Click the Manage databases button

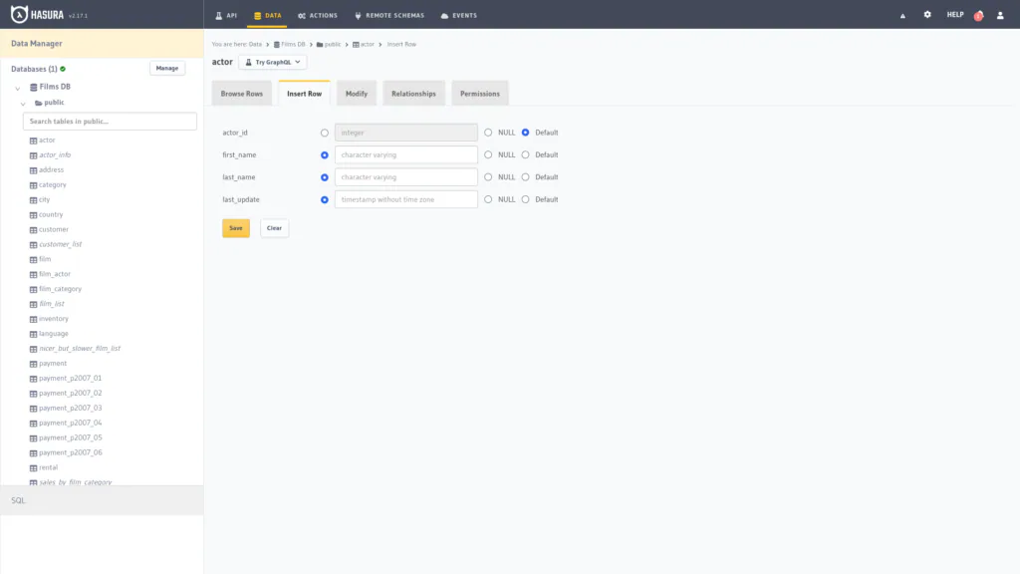167,68
